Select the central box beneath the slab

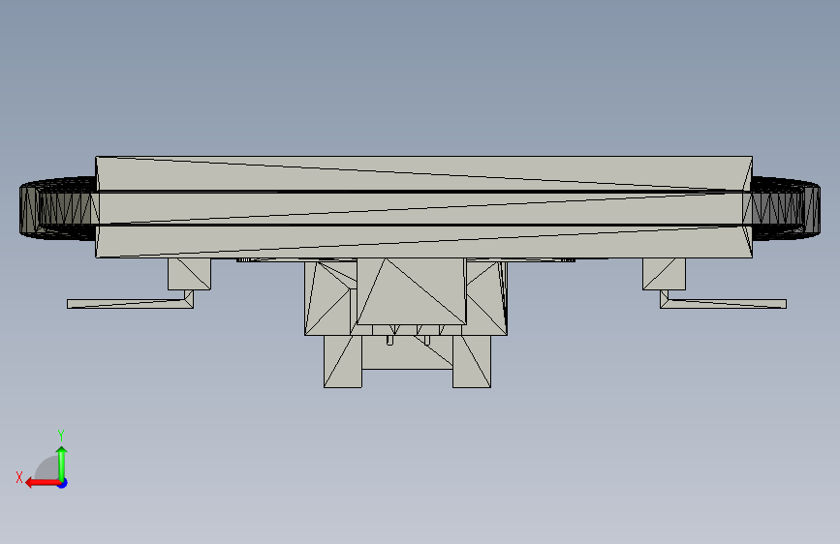tap(411, 291)
